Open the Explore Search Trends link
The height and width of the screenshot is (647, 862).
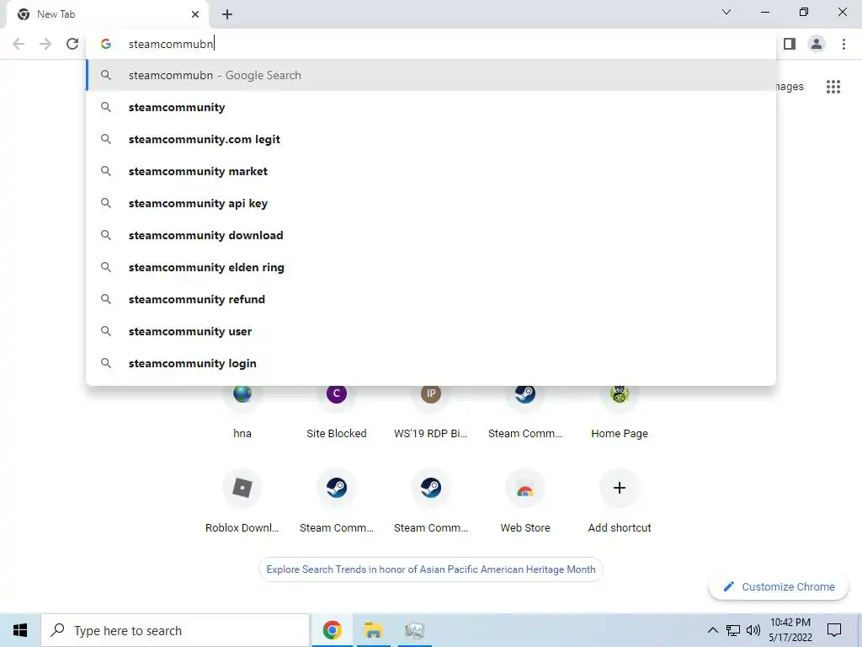coord(431,569)
